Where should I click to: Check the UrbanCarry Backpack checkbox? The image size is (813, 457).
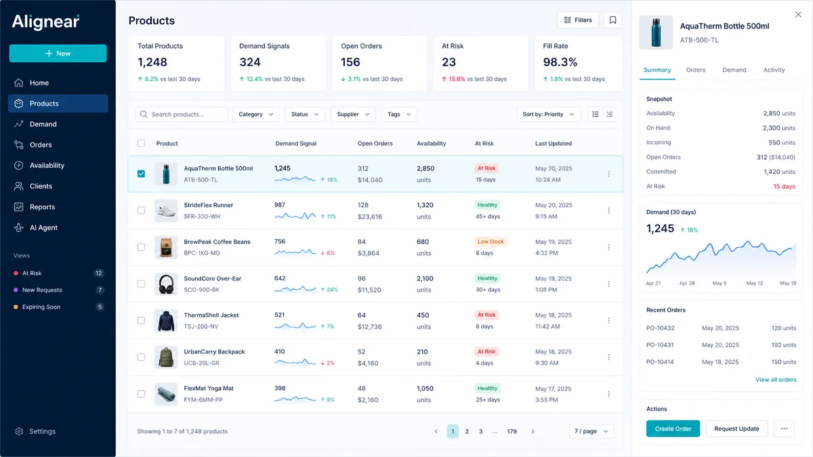141,357
